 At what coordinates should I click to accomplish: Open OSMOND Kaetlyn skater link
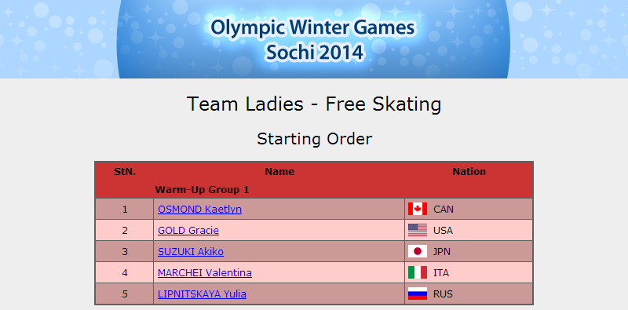199,209
